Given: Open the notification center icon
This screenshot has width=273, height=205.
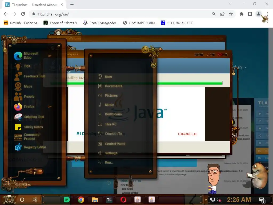Looking at the screenshot, I should (262, 200).
